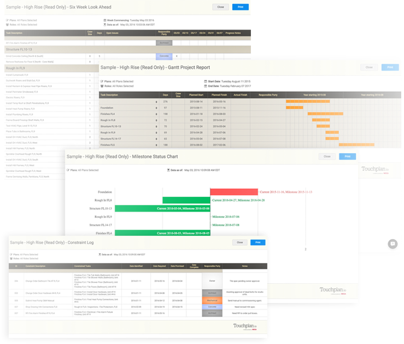Viewport: 404px width, 344px height.
Task: Click Roles people icon in Constraint Log
Action: coord(11,259)
